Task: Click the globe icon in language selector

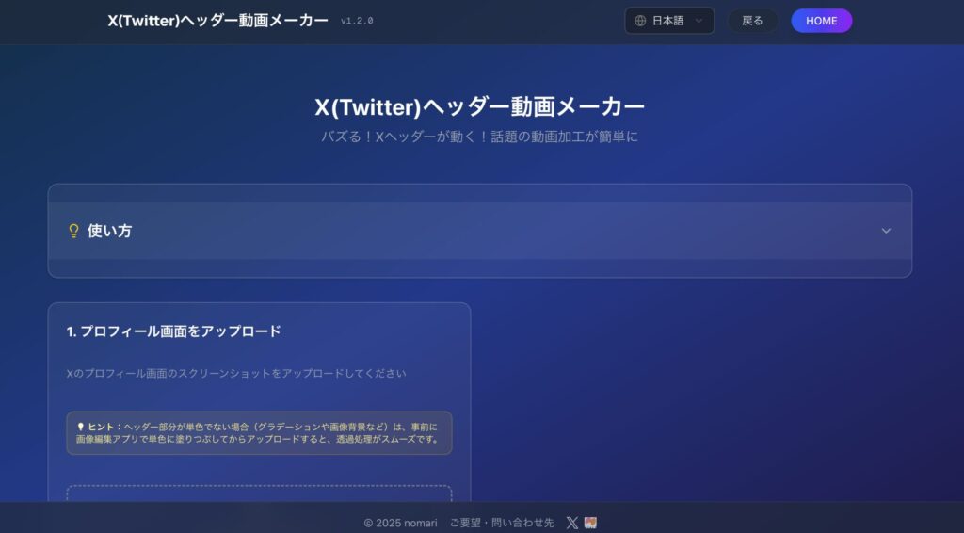Action: [x=640, y=21]
